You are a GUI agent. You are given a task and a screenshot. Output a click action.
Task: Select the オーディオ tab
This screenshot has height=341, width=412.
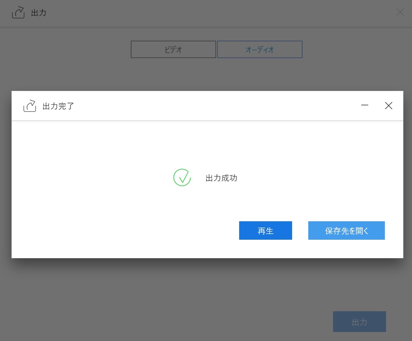coord(260,49)
